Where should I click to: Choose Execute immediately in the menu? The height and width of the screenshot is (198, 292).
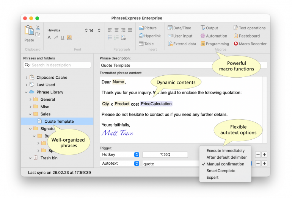coord(225,151)
